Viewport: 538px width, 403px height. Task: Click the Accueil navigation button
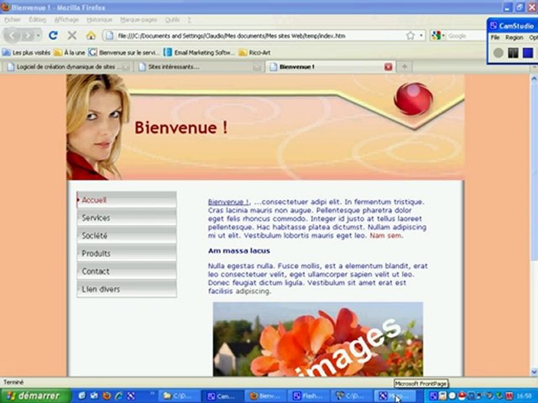(127, 200)
